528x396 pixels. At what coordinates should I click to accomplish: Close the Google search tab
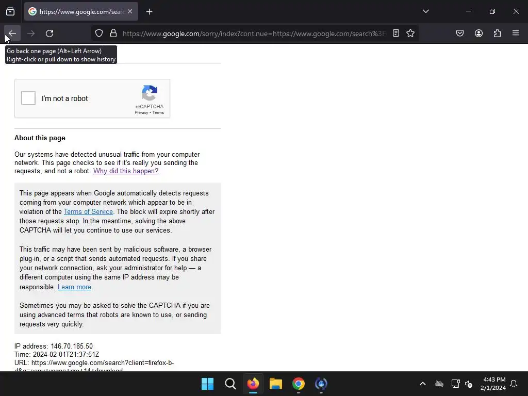(130, 12)
